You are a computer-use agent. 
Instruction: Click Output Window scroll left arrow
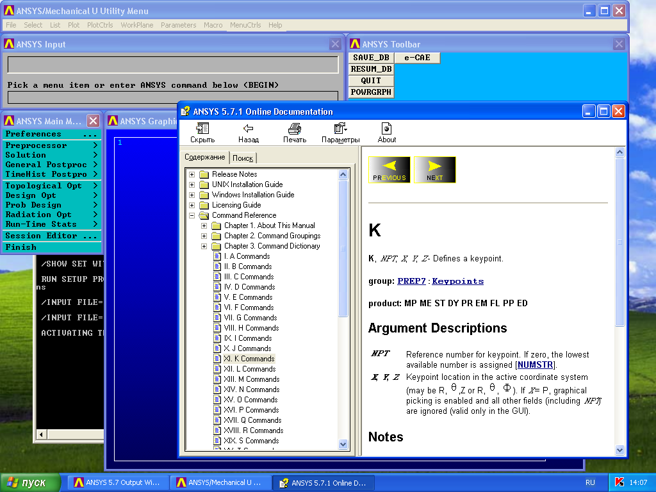coord(41,435)
